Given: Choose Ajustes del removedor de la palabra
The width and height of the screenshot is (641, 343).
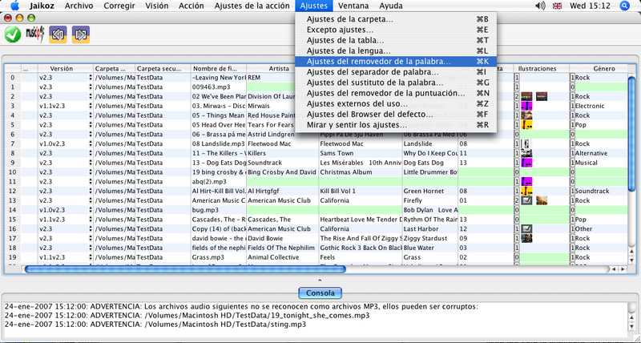Looking at the screenshot, I should click(x=395, y=62).
